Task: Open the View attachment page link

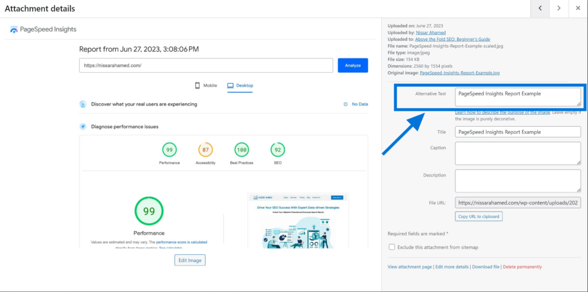Action: click(x=409, y=267)
